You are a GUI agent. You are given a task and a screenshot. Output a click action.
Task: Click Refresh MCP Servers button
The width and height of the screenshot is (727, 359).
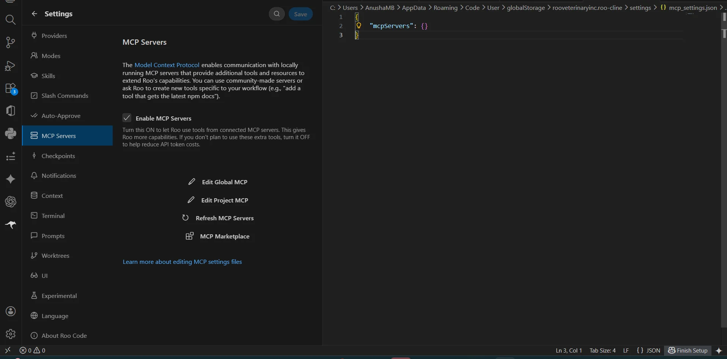[x=218, y=218]
